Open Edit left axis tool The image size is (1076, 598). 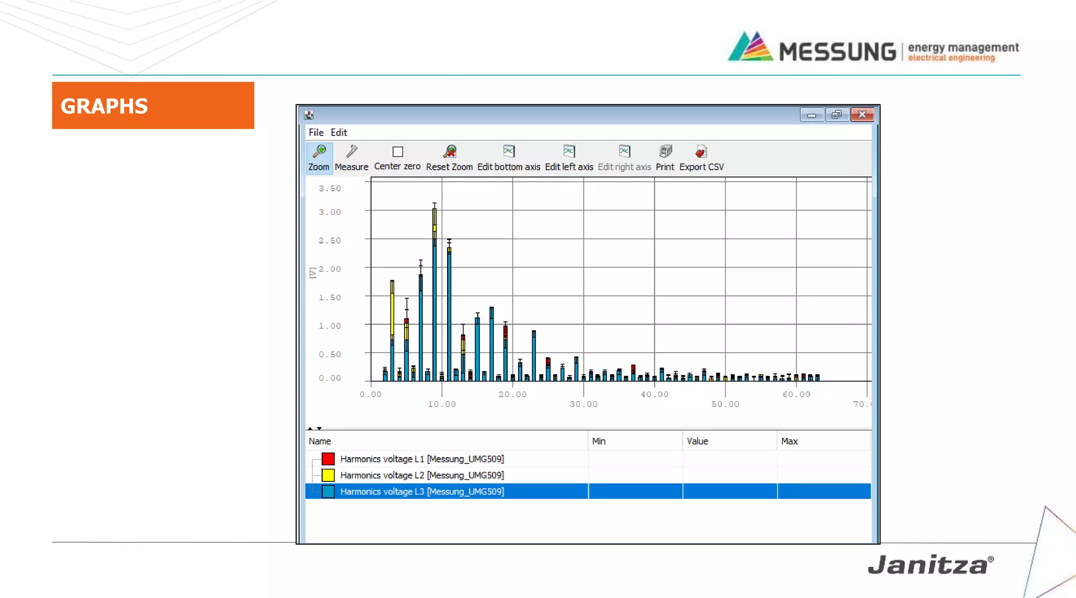coord(569,152)
